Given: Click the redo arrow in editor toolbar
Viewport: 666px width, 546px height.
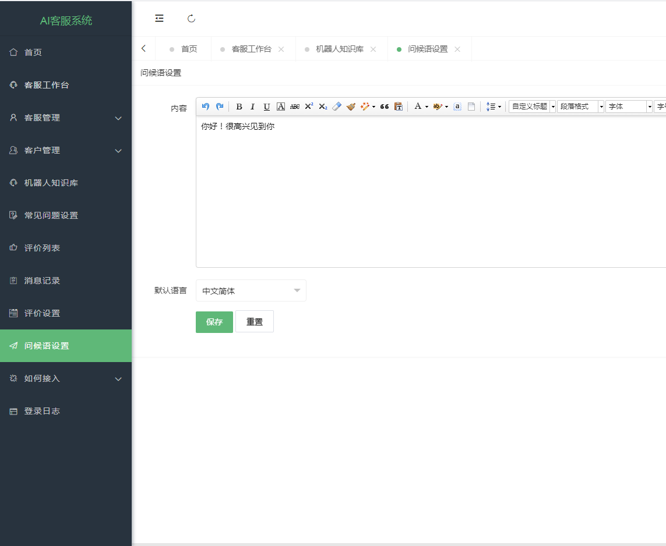Looking at the screenshot, I should [220, 107].
